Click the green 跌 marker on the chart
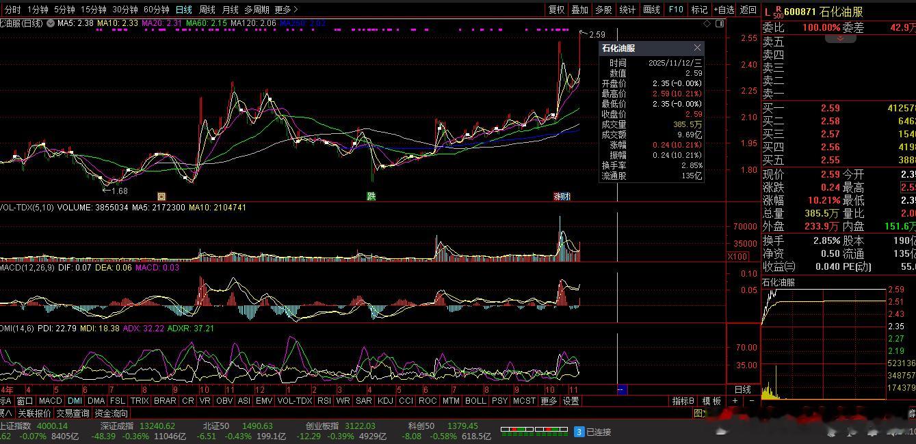 tap(371, 197)
